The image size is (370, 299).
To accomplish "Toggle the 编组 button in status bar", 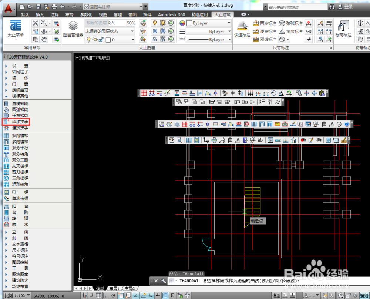I will 364,295.
